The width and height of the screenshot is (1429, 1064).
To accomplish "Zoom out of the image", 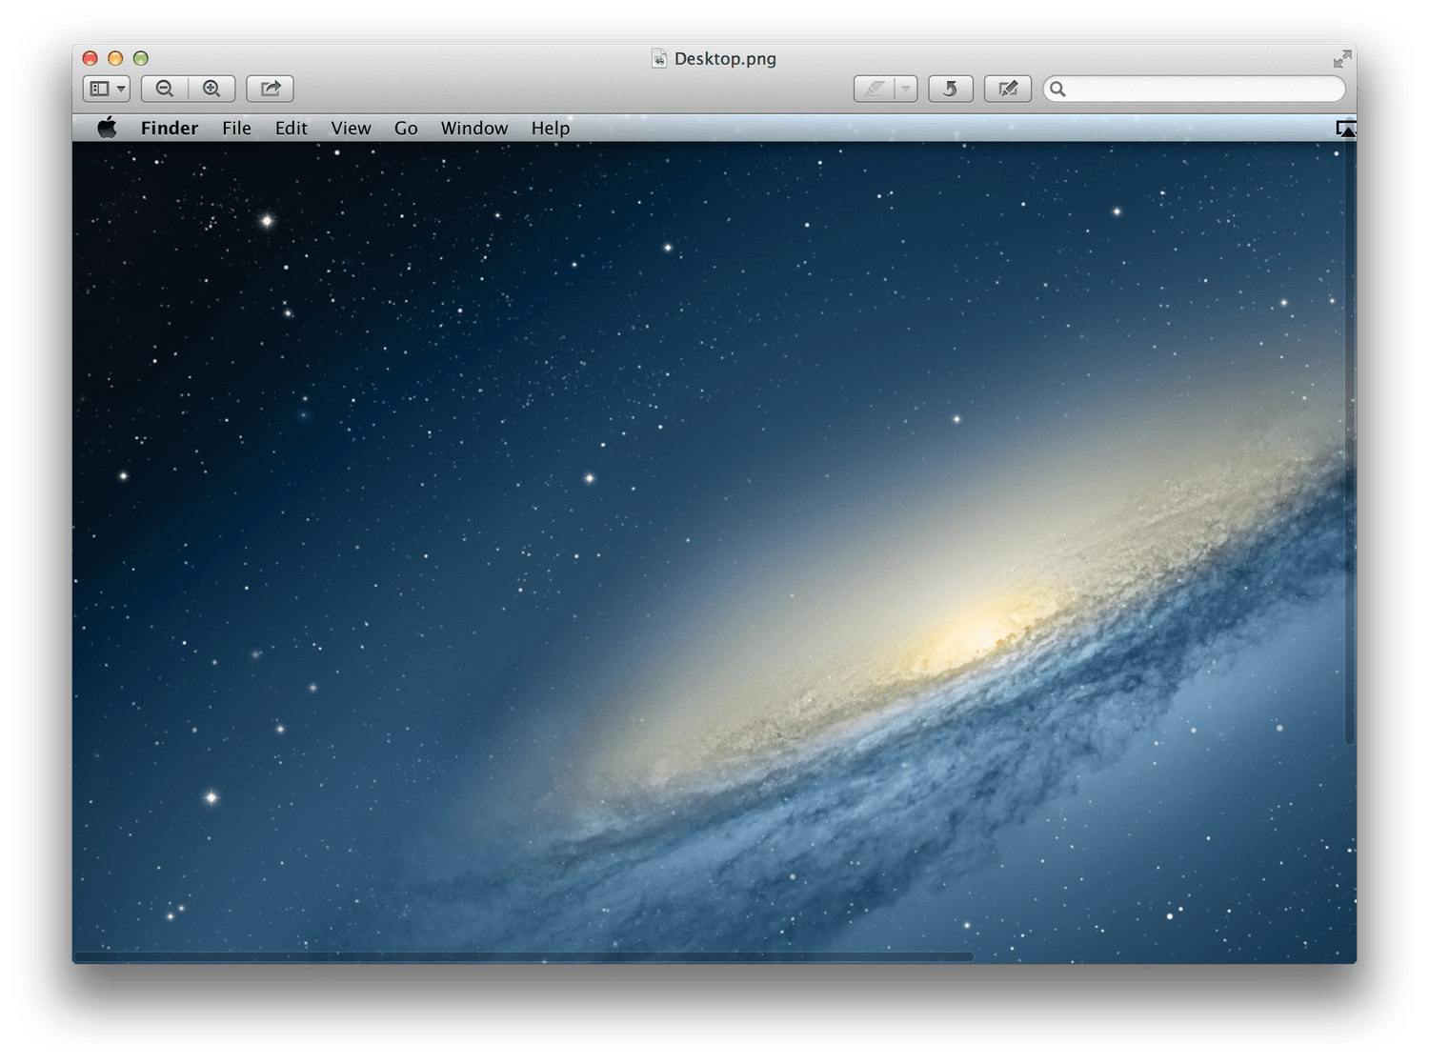I will (165, 89).
